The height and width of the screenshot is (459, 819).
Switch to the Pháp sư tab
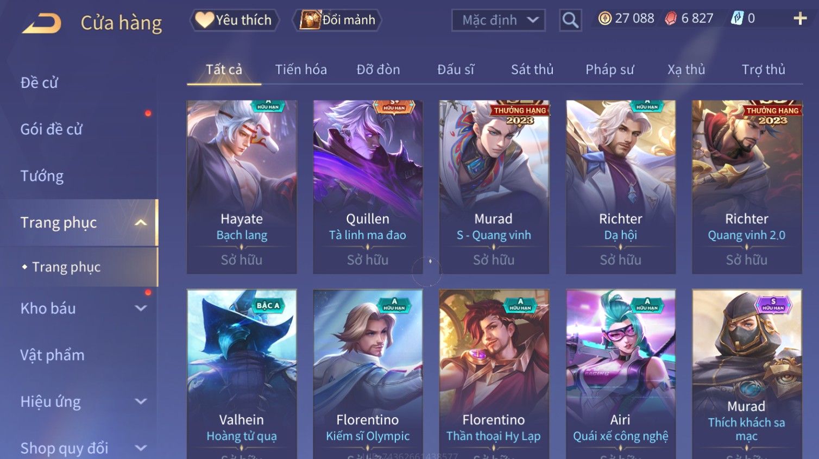tap(609, 70)
